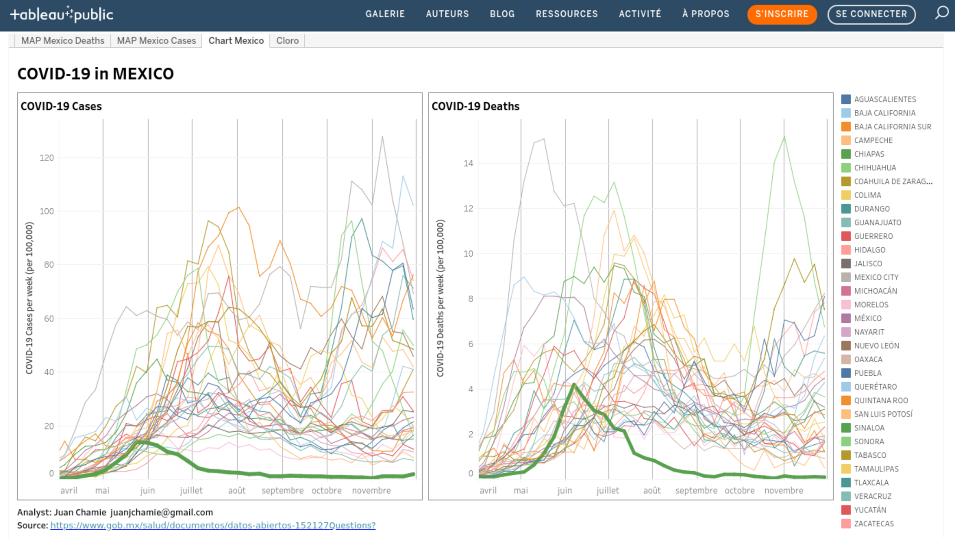This screenshot has width=955, height=538.
Task: Click the MEXICO CITY legend swatch
Action: point(846,277)
